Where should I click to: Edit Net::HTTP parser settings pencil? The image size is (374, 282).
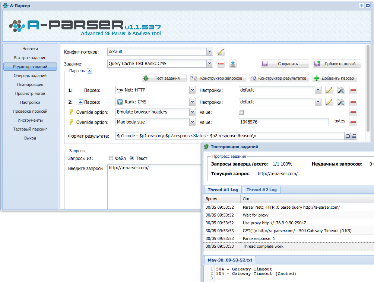329,90
